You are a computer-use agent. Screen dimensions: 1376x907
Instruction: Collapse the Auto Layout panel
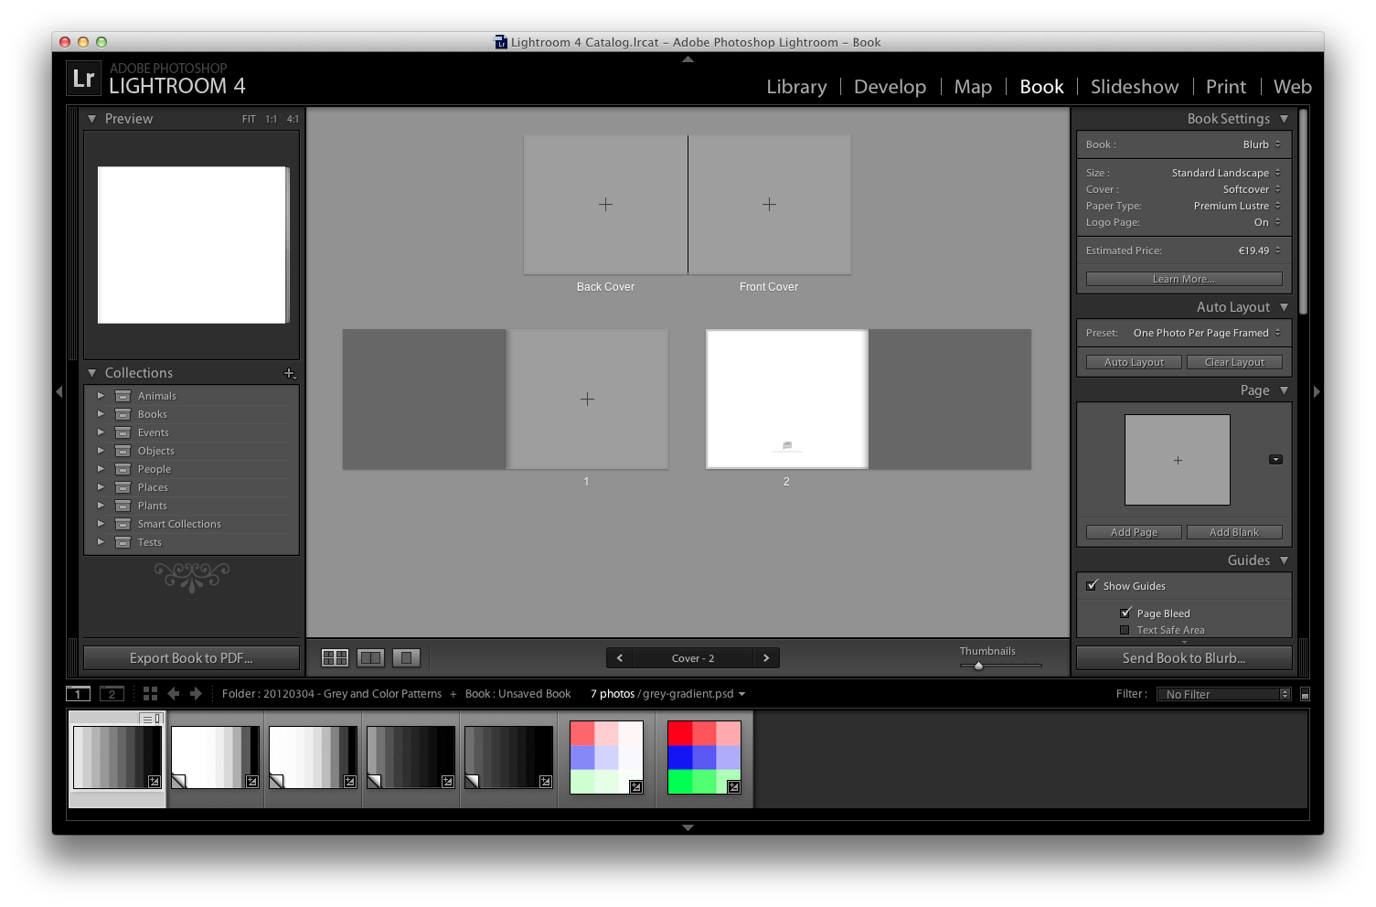pos(1285,307)
